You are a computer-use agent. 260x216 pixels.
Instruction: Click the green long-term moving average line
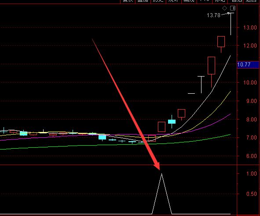coord(116,145)
